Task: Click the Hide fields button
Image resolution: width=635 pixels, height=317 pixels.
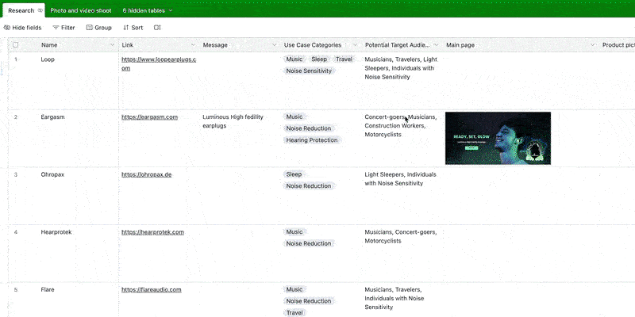Action: [x=23, y=28]
